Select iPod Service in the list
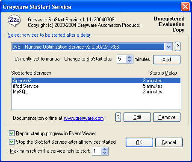This screenshot has width=192, height=162. [x=96, y=86]
